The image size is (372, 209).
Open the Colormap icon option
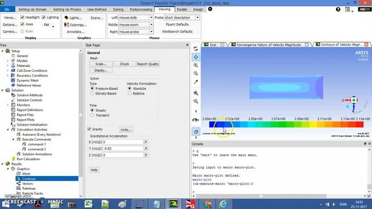click(66, 24)
